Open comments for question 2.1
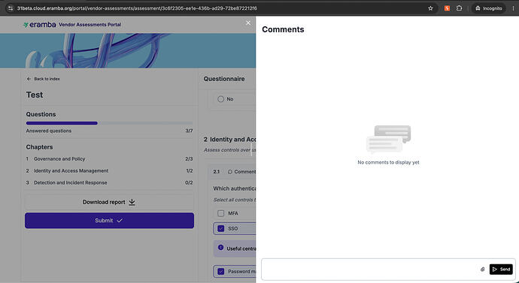 coord(241,172)
